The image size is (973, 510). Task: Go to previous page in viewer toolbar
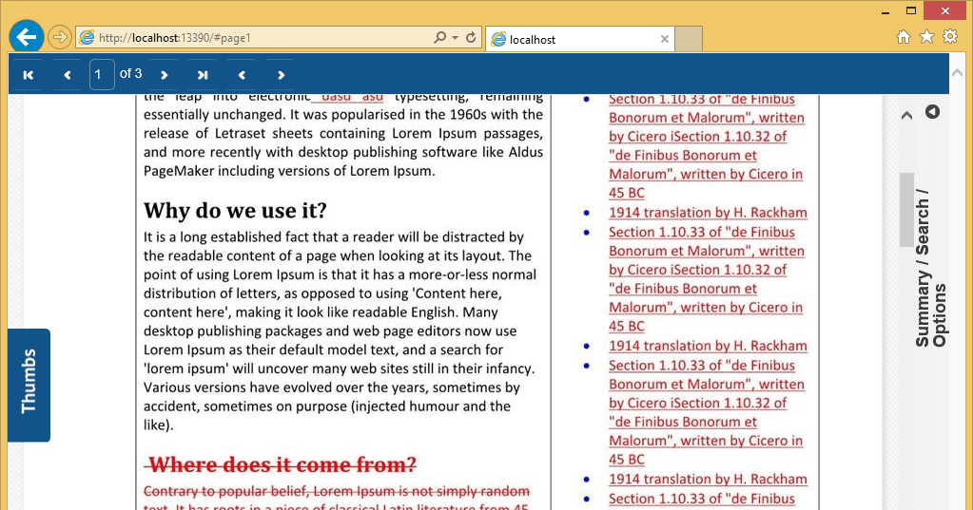point(67,74)
